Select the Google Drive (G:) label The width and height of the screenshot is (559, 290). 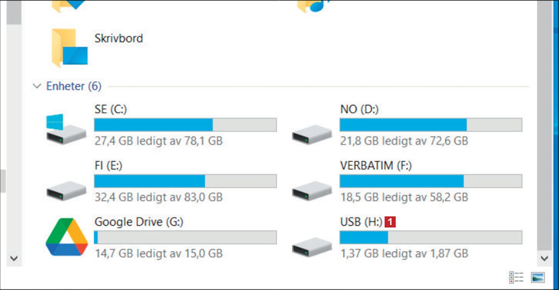click(139, 222)
